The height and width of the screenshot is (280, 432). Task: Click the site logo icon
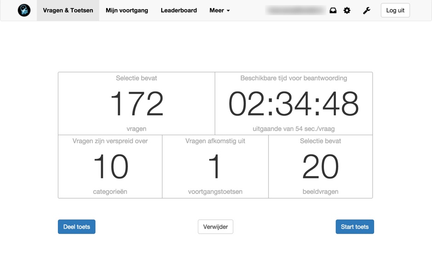click(x=24, y=10)
